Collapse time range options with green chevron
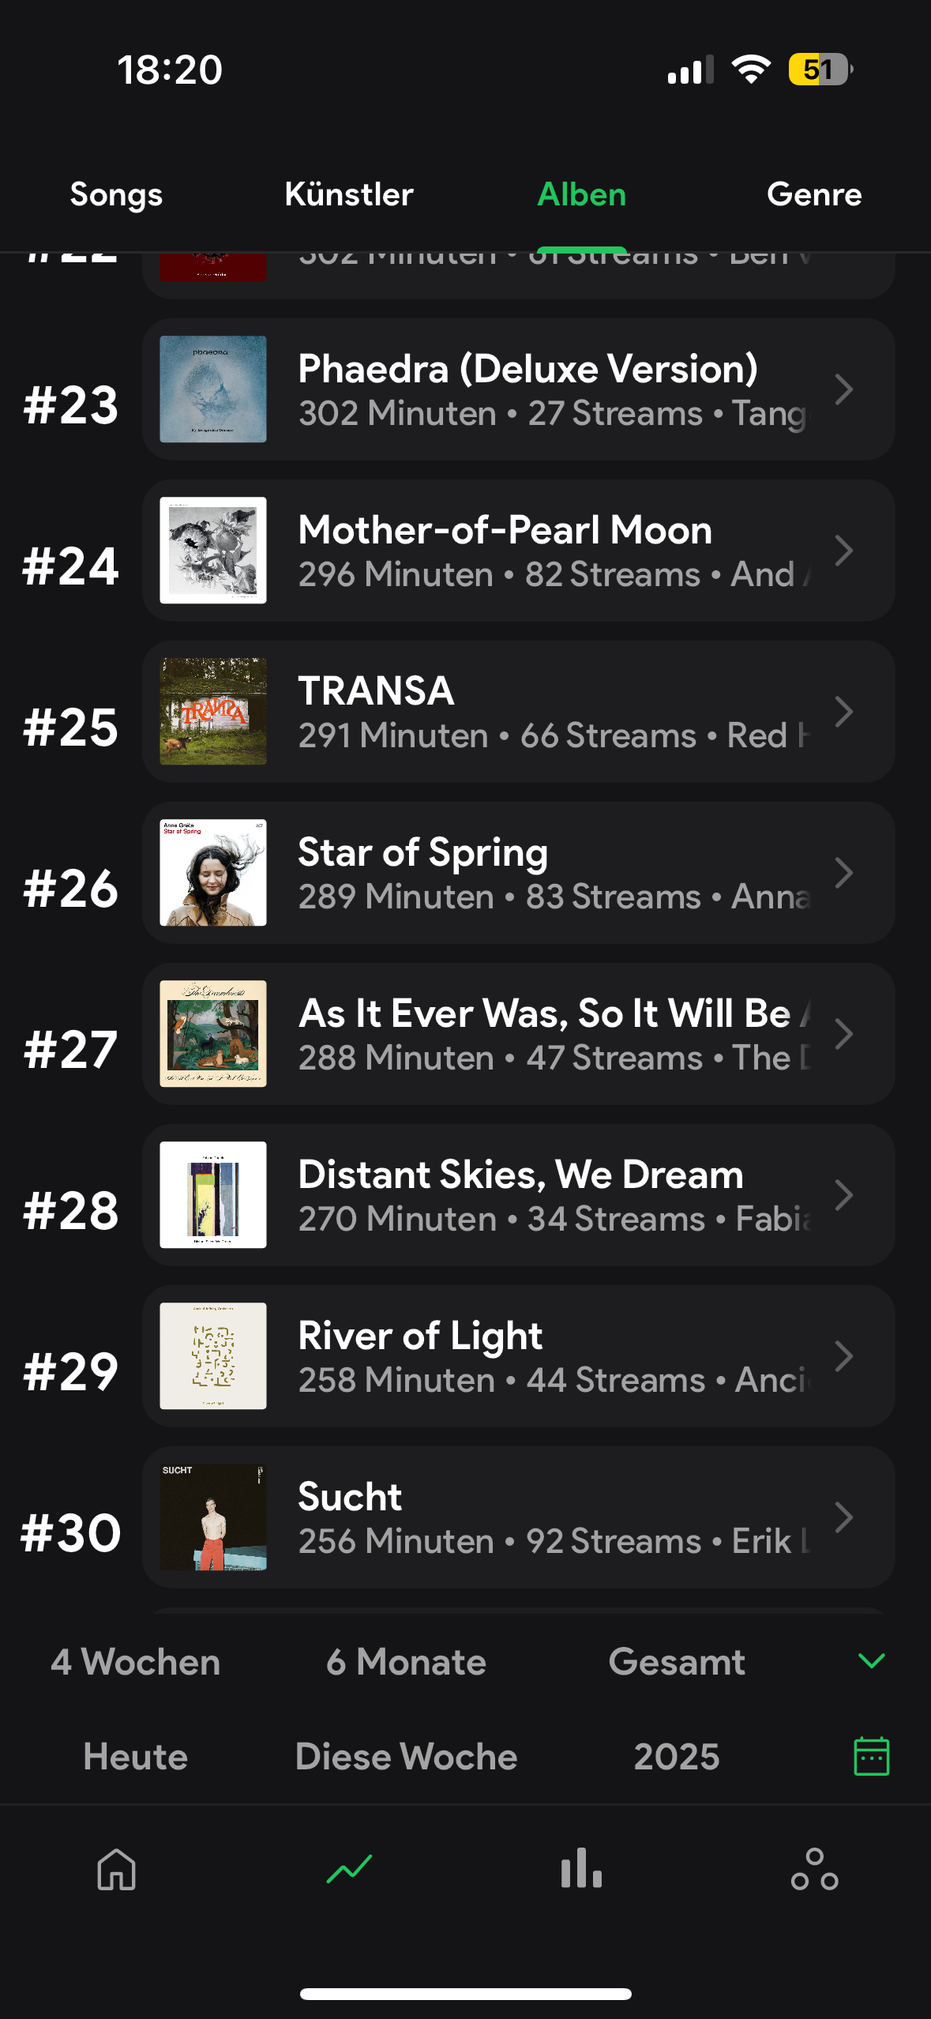931x2019 pixels. [x=871, y=1660]
